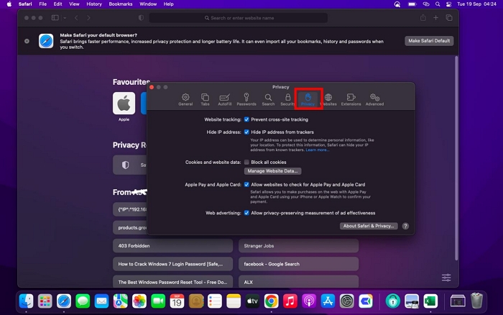
Task: Switch to the Search preferences tab
Action: 268,99
